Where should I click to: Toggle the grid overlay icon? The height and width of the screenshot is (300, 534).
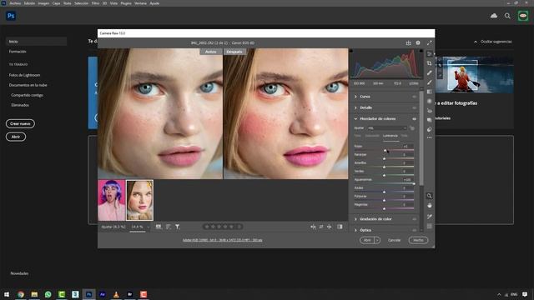(x=430, y=226)
